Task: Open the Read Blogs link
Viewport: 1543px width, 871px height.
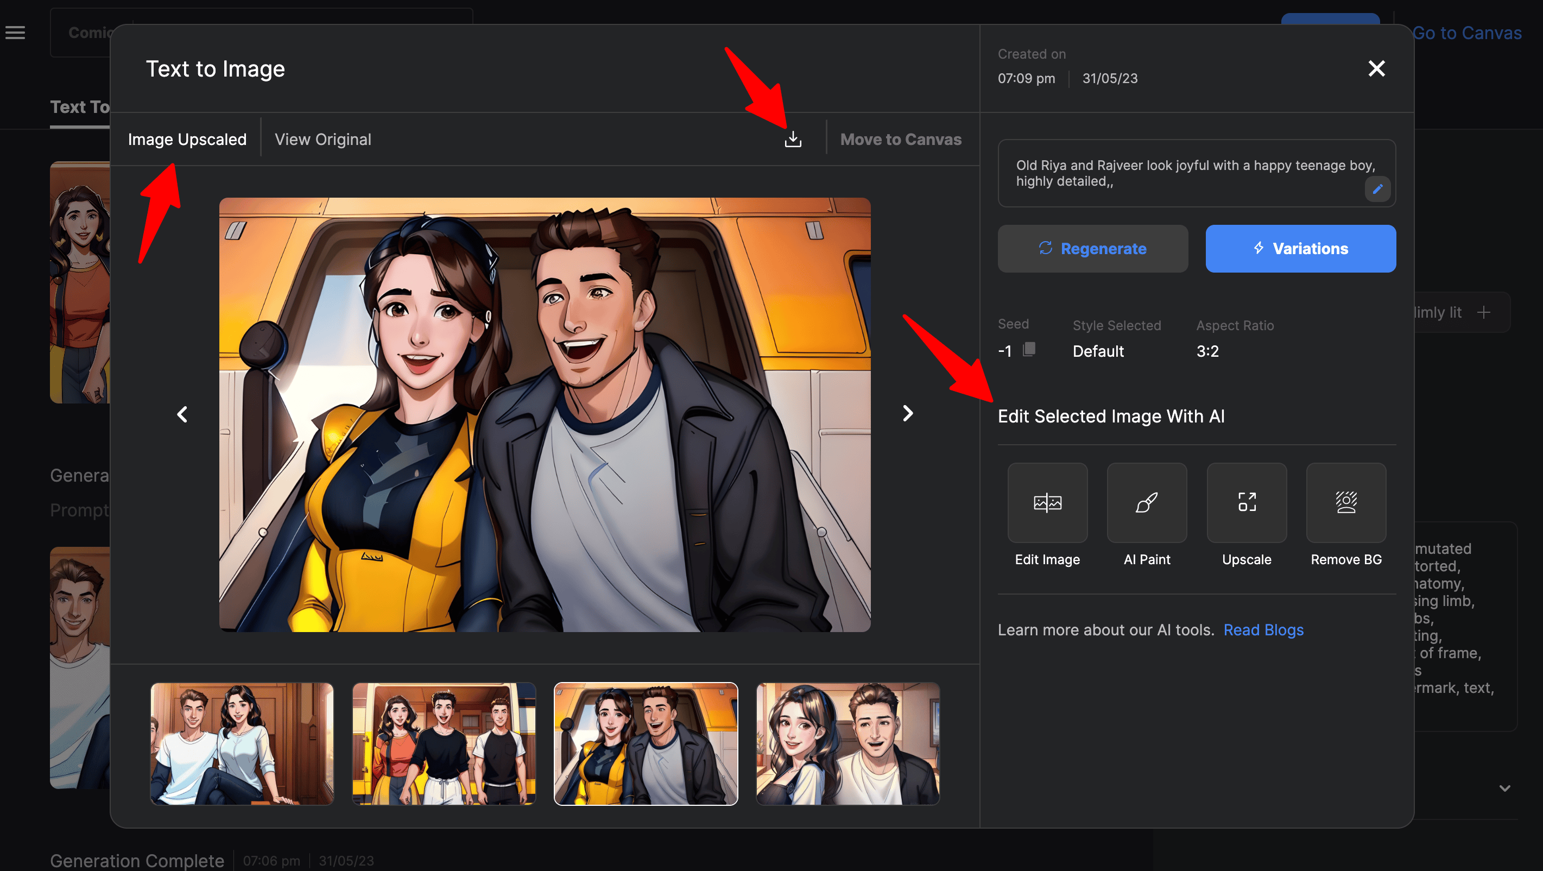Action: [1263, 630]
